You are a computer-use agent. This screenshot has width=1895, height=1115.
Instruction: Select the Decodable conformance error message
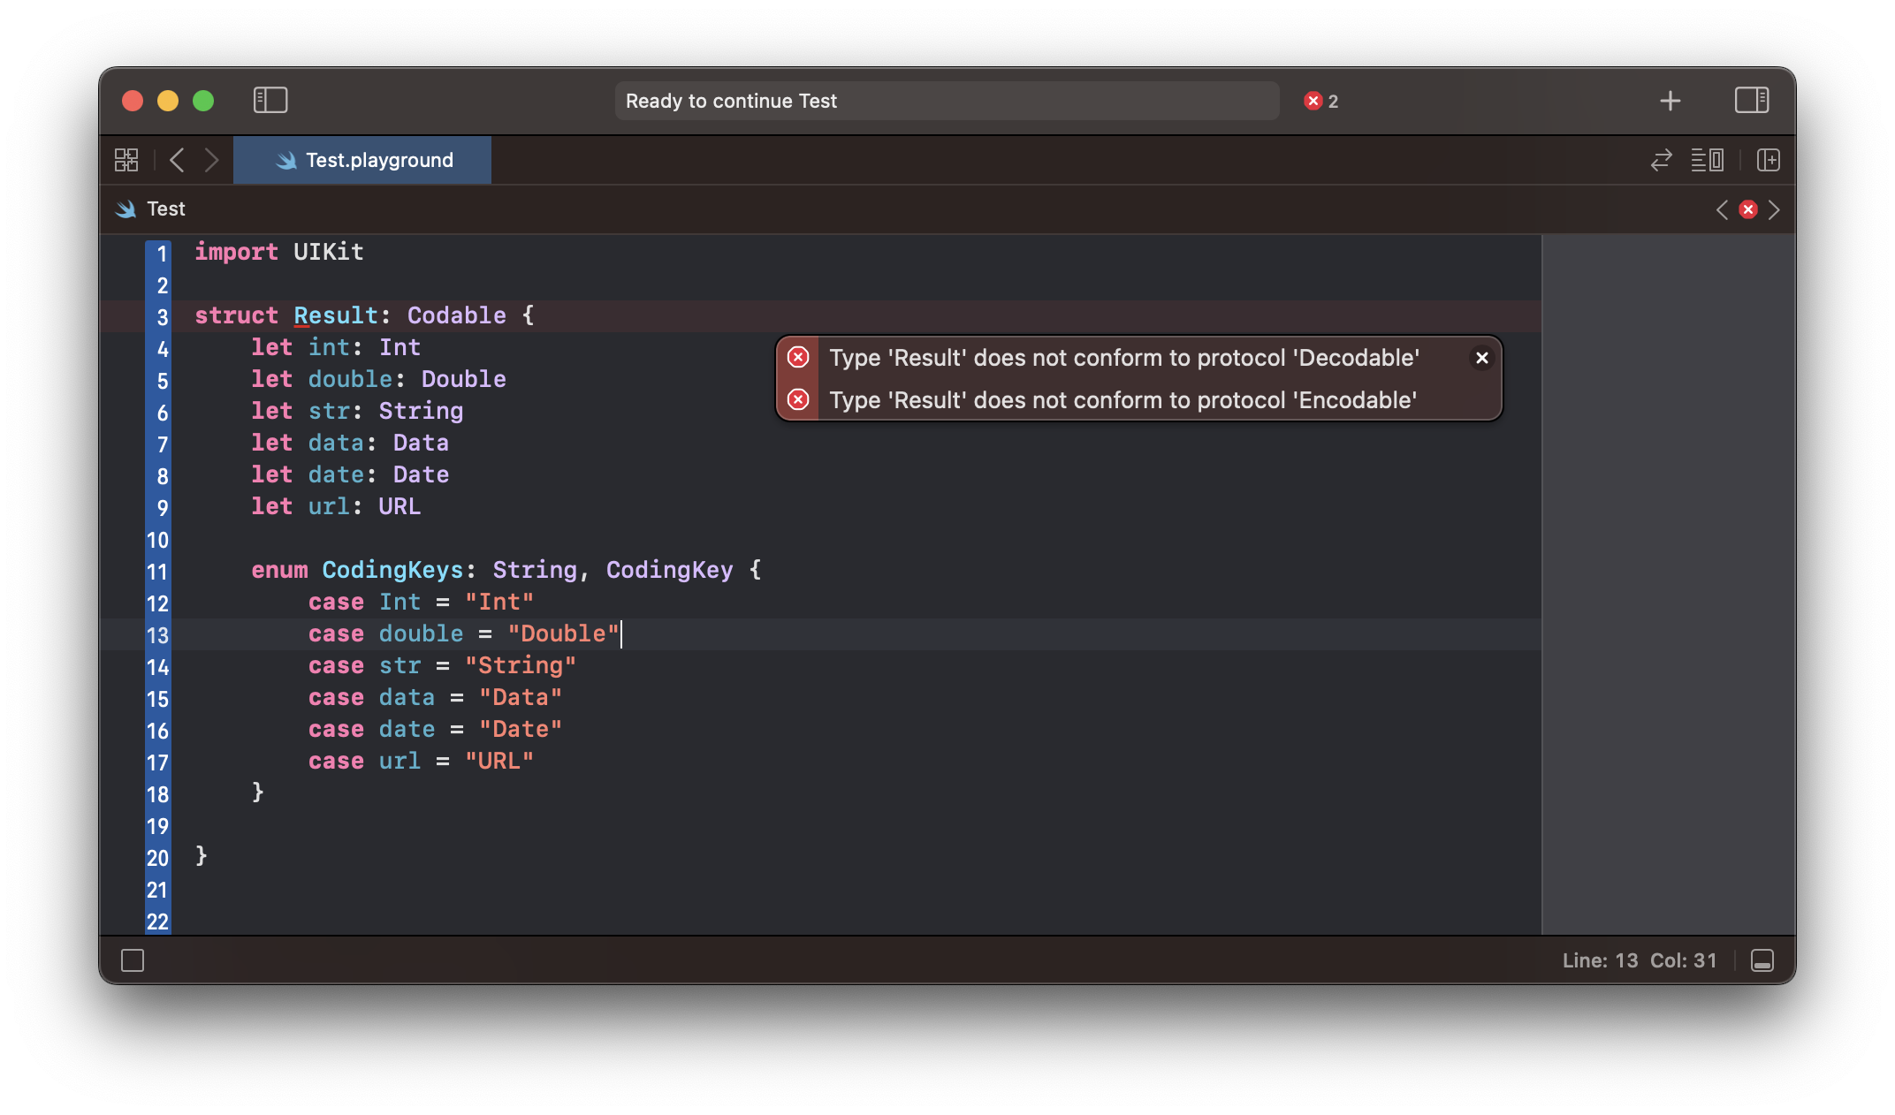point(1123,358)
